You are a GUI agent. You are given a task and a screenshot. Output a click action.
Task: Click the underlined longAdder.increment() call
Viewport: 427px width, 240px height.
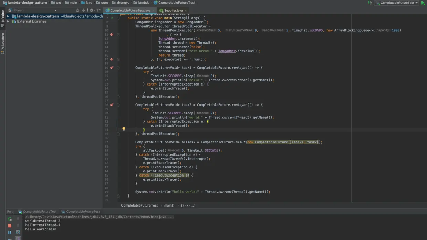pyautogui.click(x=179, y=39)
